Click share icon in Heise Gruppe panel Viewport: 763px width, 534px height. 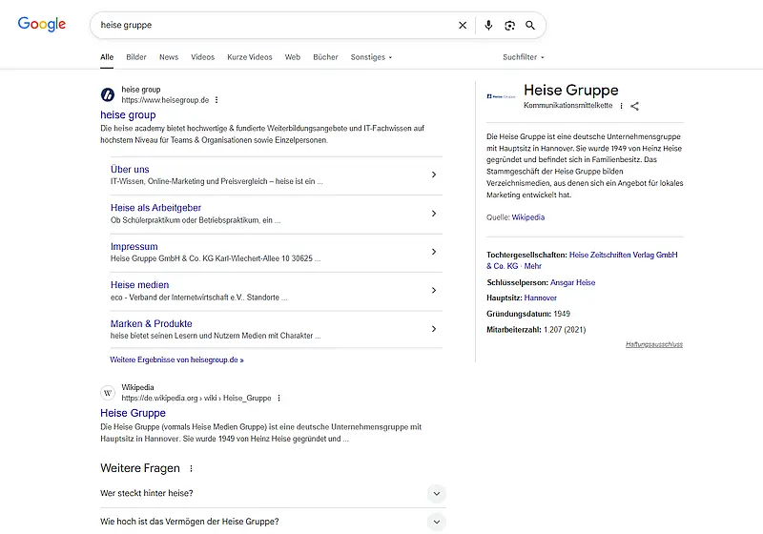[x=634, y=106]
